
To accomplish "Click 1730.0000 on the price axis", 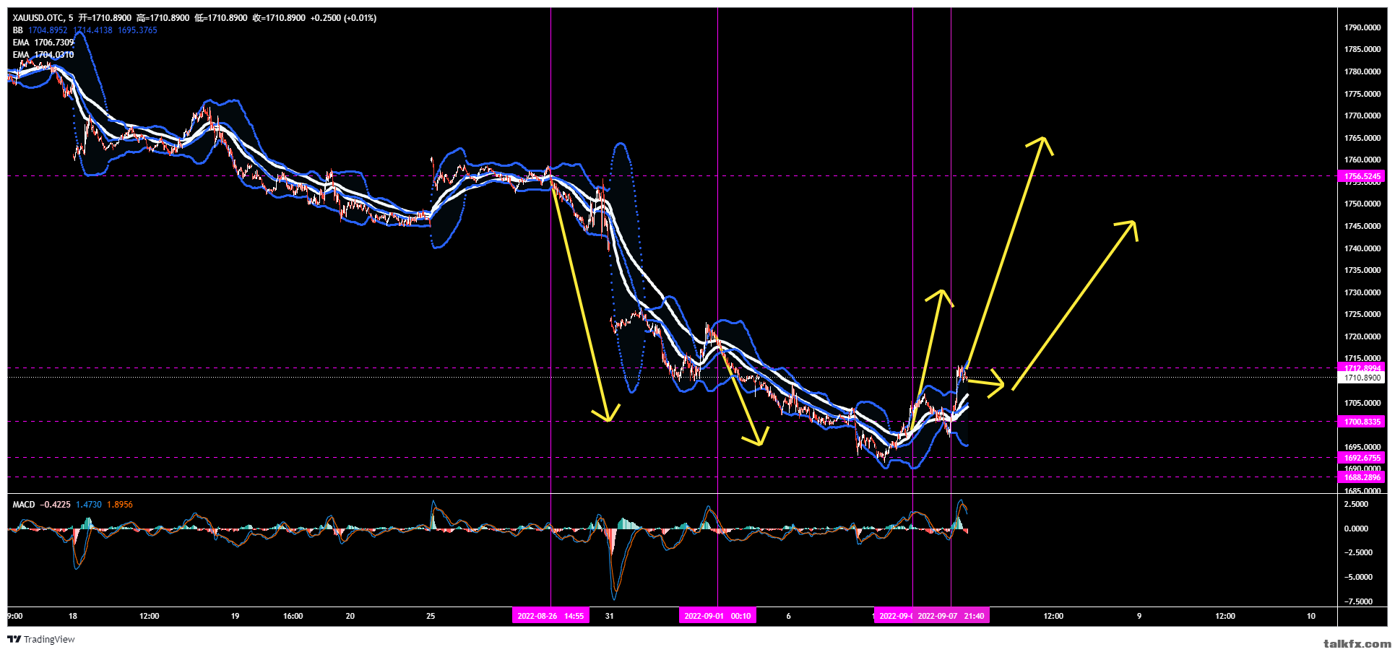I will pos(1362,292).
